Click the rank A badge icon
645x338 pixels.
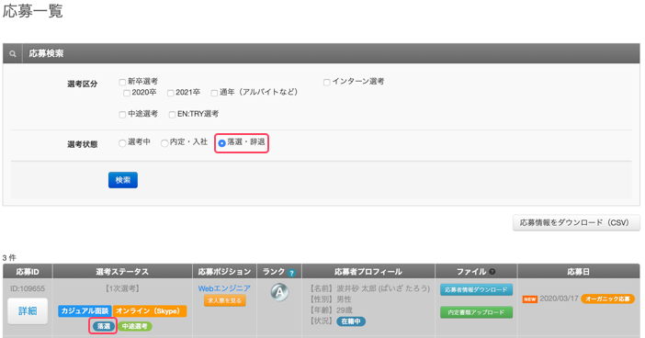(x=279, y=292)
